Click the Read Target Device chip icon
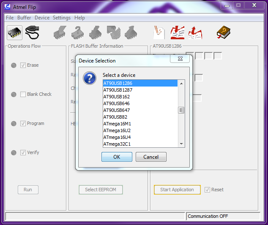The height and width of the screenshot is (225, 268). pos(131,33)
